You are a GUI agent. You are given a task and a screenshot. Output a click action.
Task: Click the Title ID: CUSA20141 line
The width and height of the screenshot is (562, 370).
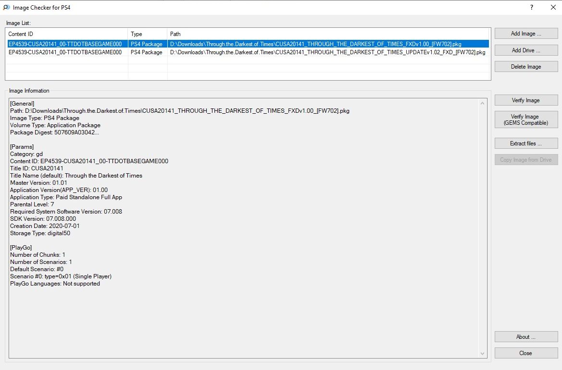tap(37, 168)
